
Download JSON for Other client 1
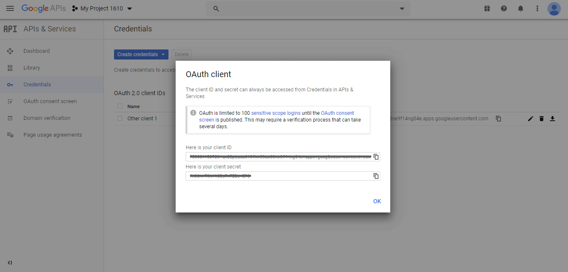pyautogui.click(x=552, y=119)
